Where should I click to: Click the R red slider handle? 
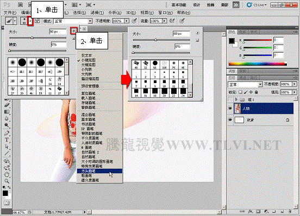coord(243,42)
